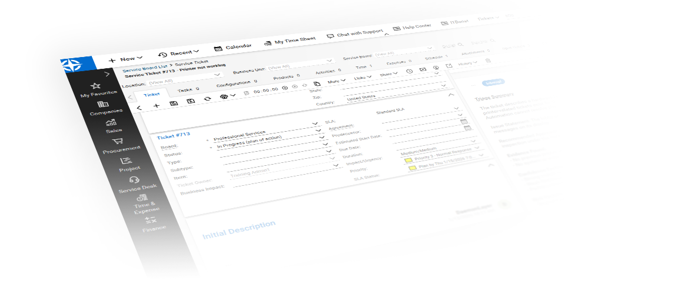Switch to the Schedule tab

(436, 58)
